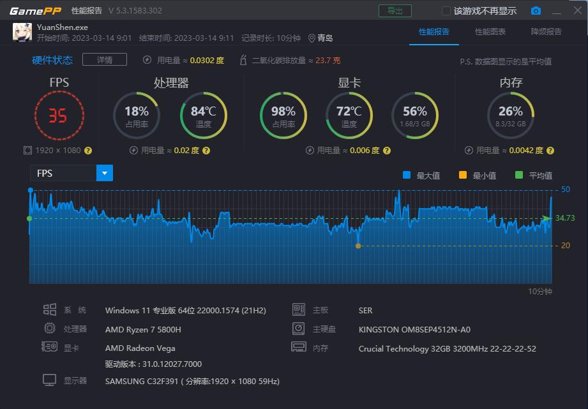Click the 系统 system info icon
The width and height of the screenshot is (588, 409).
49,309
